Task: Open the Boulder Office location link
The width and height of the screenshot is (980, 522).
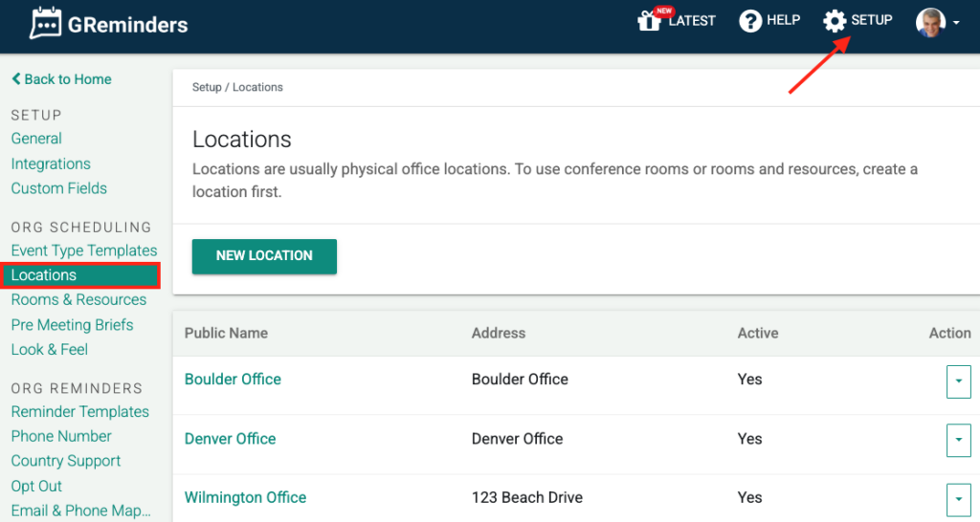Action: (233, 380)
